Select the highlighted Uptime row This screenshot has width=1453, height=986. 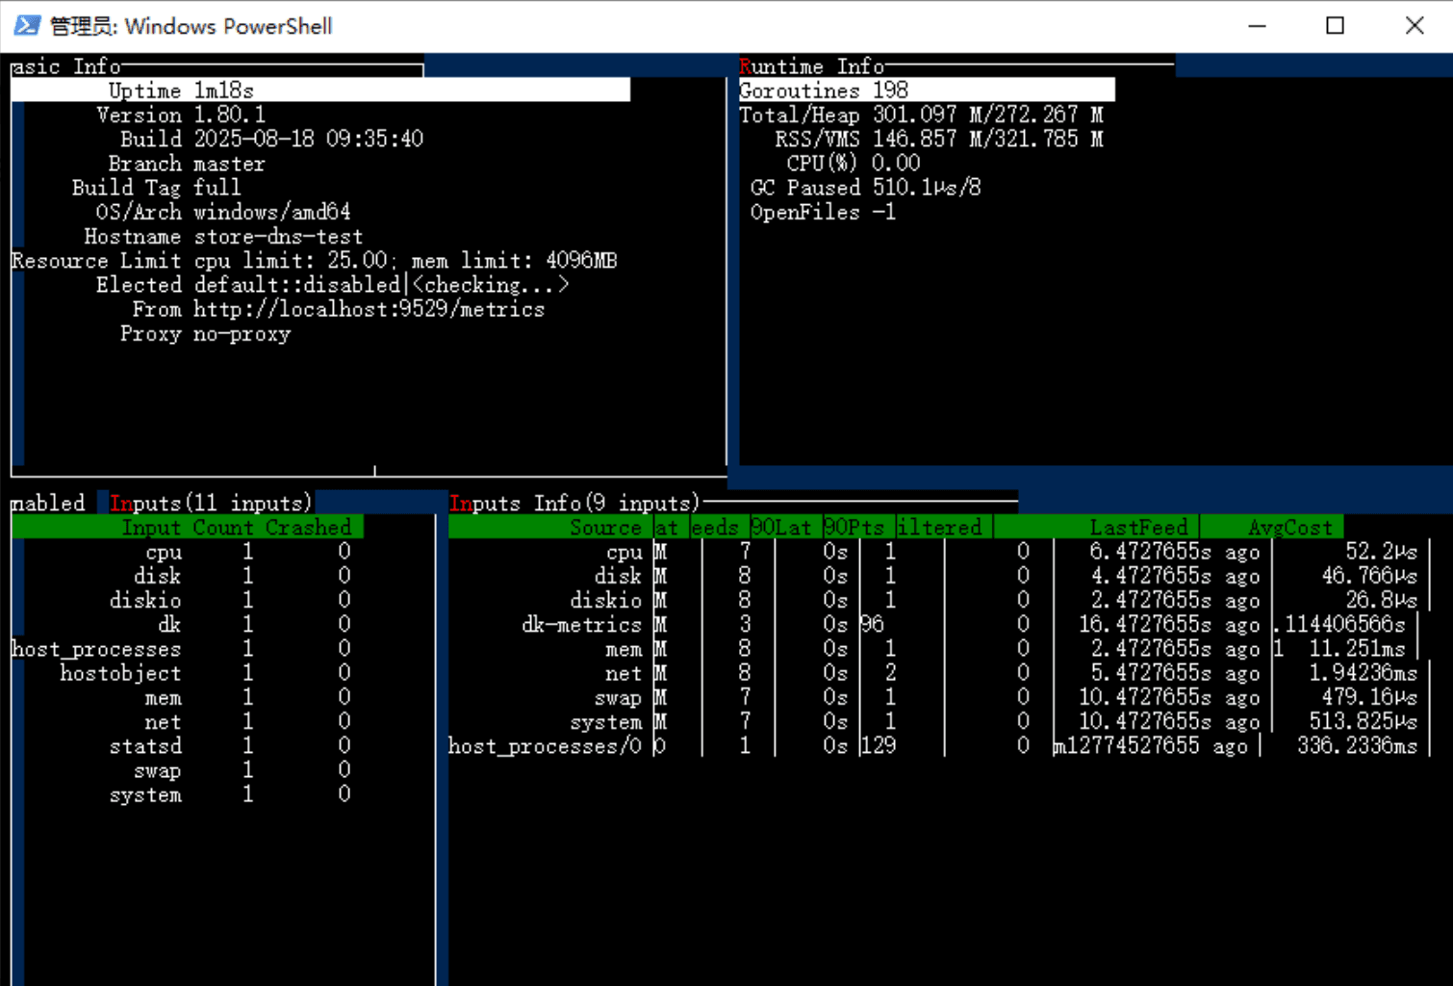[319, 91]
